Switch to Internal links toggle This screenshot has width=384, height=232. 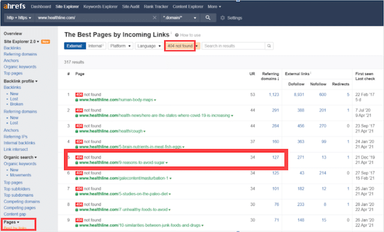click(96, 46)
